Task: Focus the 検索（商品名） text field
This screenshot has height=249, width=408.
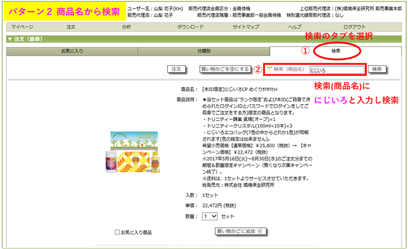Action: (336, 69)
